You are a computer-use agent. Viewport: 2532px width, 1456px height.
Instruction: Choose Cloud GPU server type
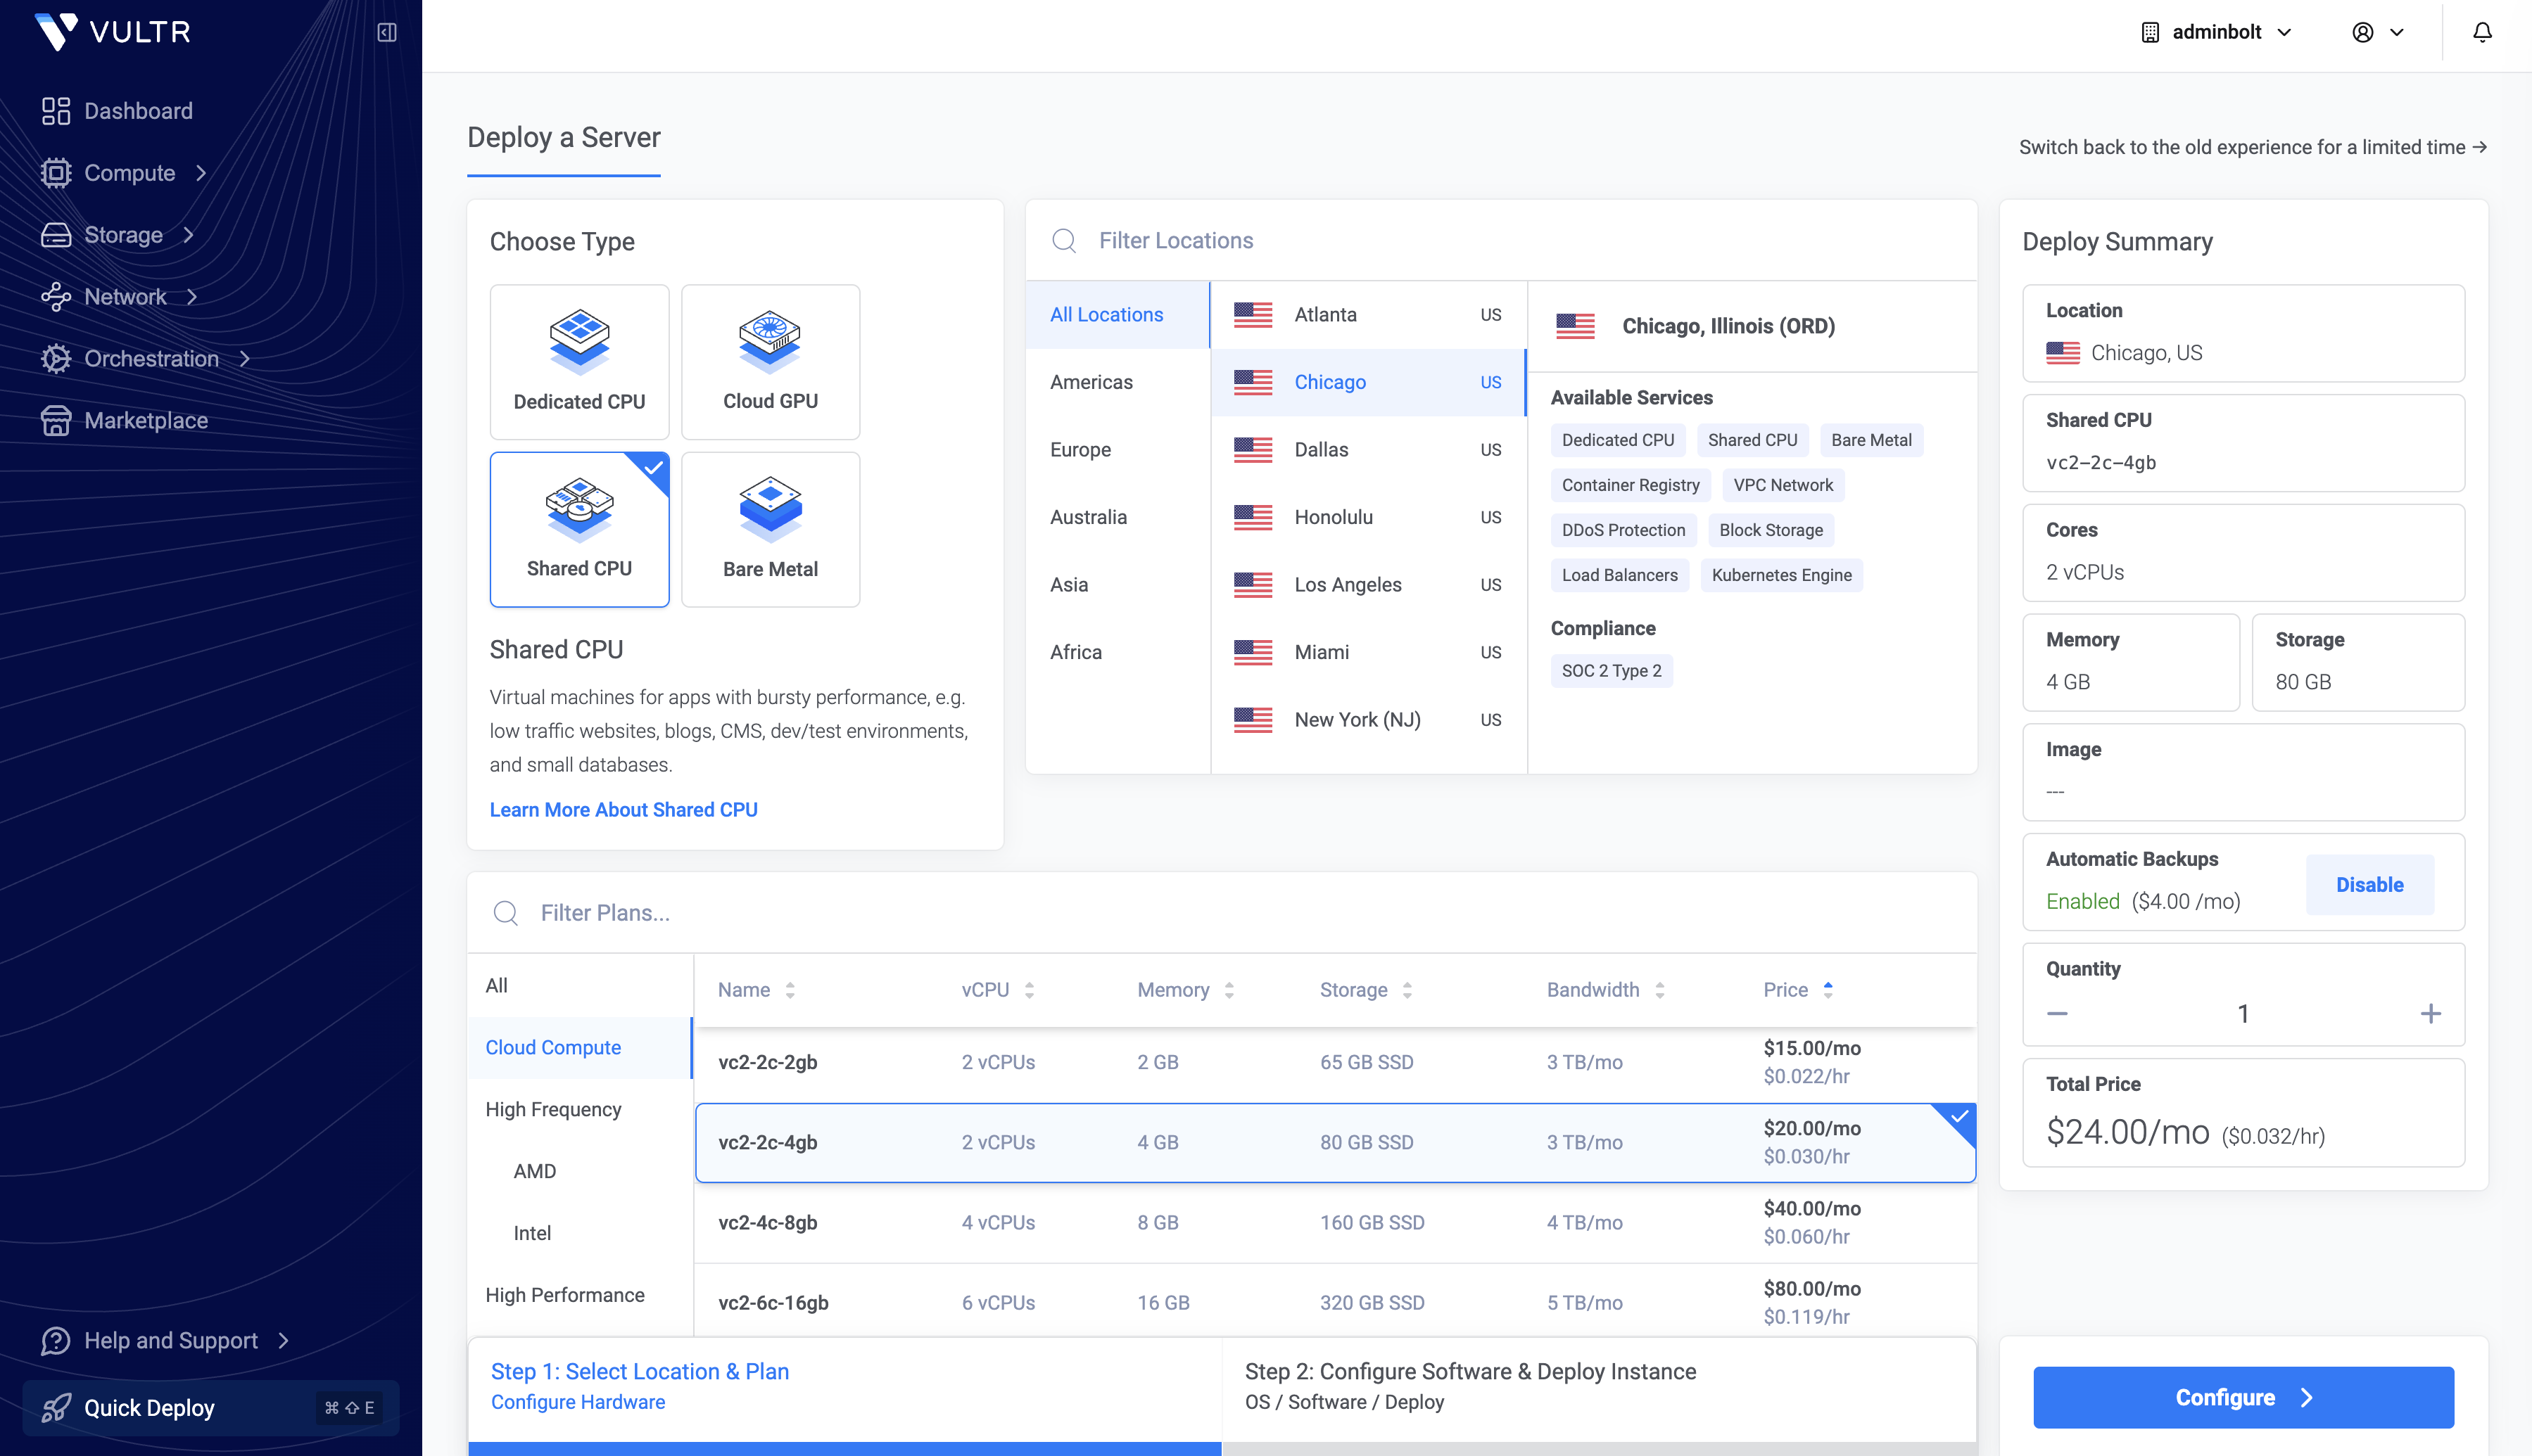[771, 362]
